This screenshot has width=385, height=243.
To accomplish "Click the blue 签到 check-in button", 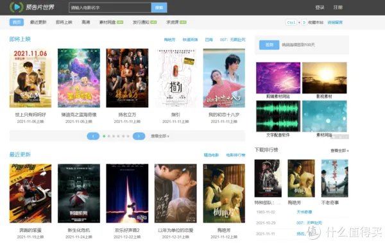I will (x=269, y=45).
